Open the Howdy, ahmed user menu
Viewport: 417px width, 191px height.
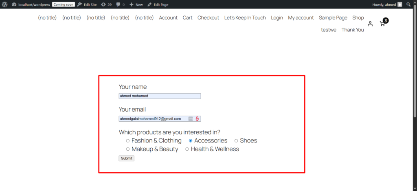click(x=387, y=4)
